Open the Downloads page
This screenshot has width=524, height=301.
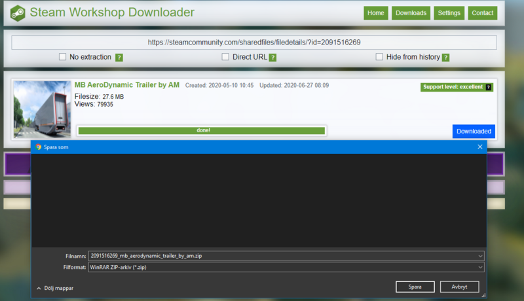point(411,13)
